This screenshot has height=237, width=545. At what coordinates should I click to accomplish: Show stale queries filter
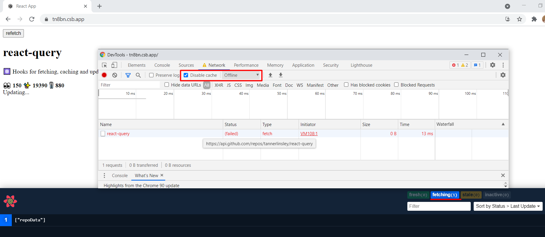[x=471, y=195]
